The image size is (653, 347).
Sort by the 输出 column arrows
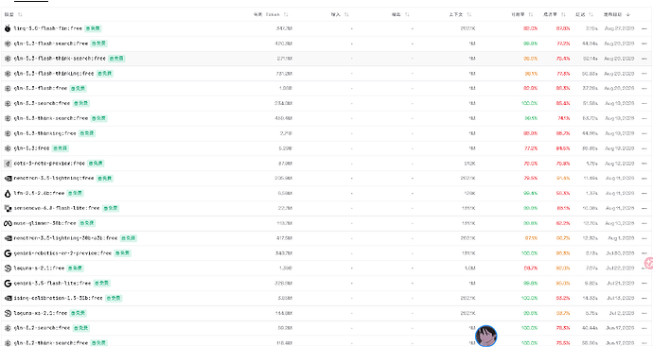(x=407, y=14)
